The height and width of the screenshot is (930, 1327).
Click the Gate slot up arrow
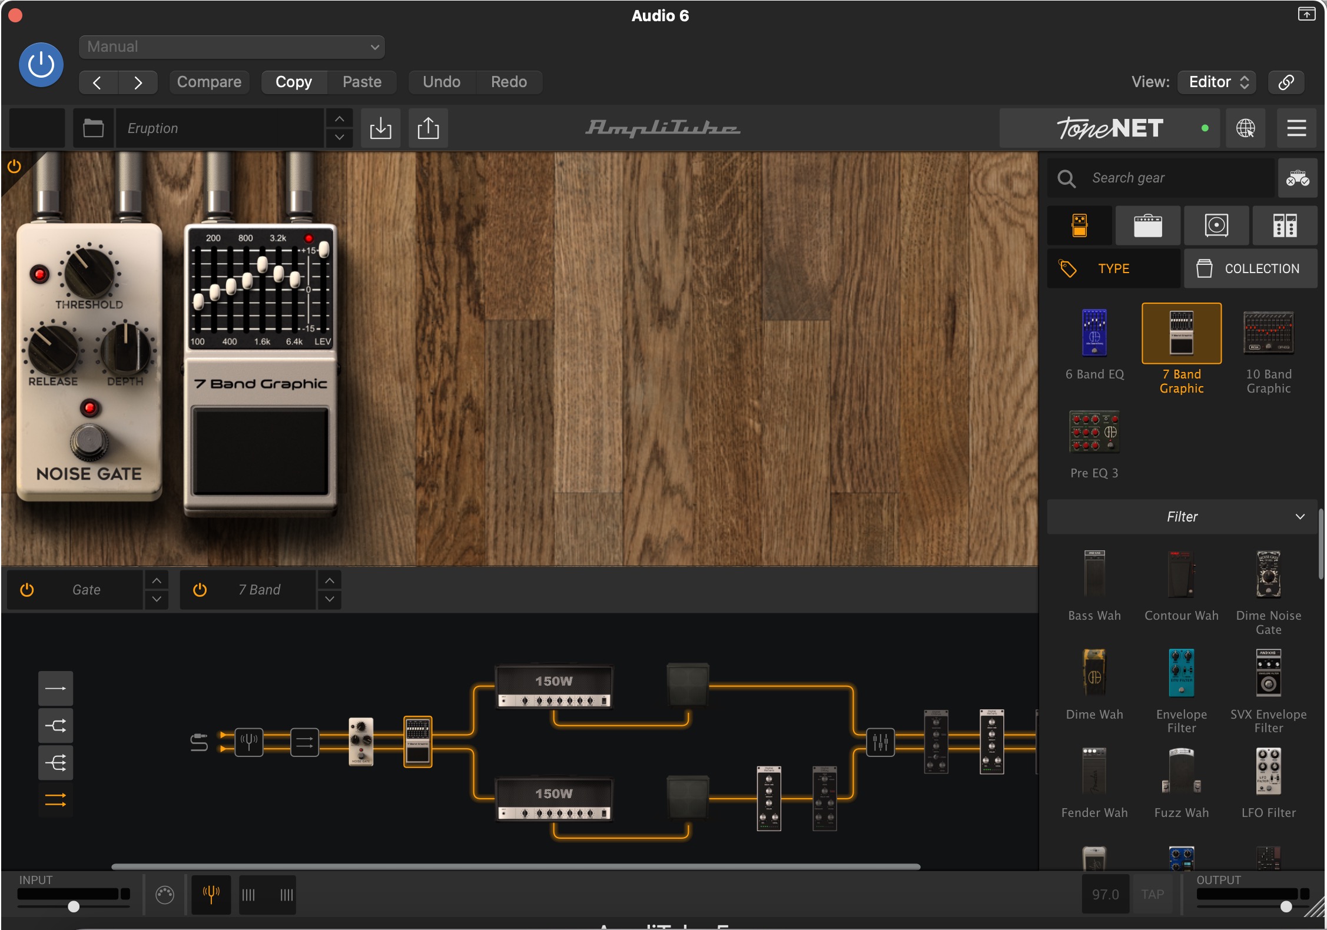click(x=157, y=581)
